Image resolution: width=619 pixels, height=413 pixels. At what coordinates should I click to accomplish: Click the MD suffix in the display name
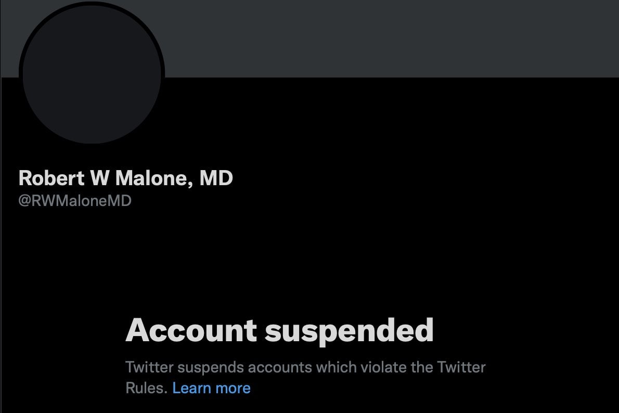pyautogui.click(x=216, y=178)
